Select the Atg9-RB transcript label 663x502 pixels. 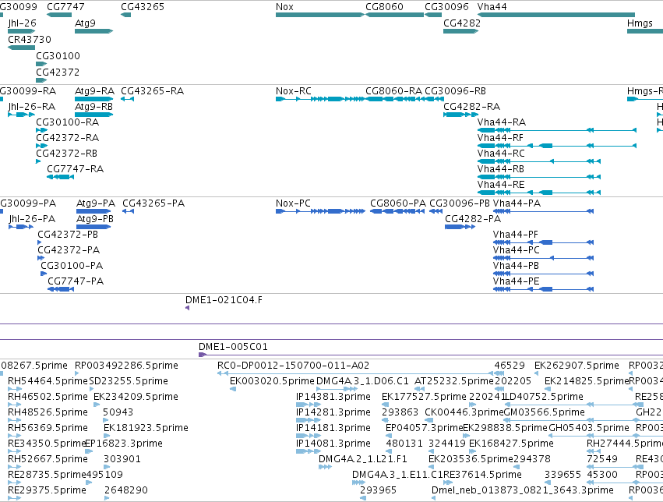coord(93,107)
